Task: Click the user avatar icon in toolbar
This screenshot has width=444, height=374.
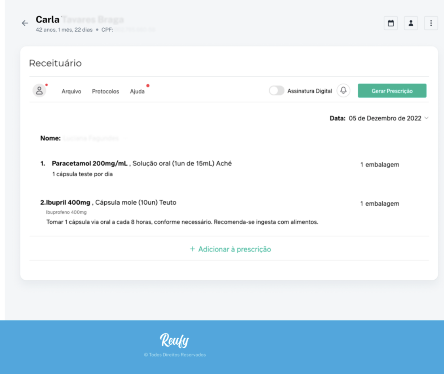Action: click(39, 90)
